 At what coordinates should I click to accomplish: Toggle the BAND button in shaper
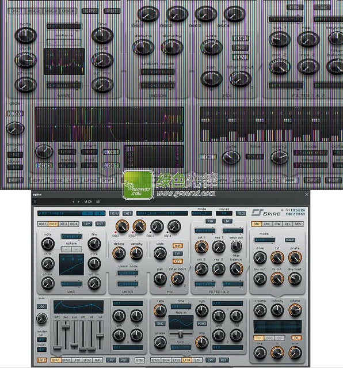pos(290,240)
